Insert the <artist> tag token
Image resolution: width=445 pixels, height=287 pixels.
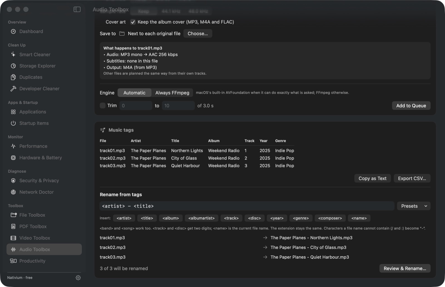pyautogui.click(x=124, y=218)
